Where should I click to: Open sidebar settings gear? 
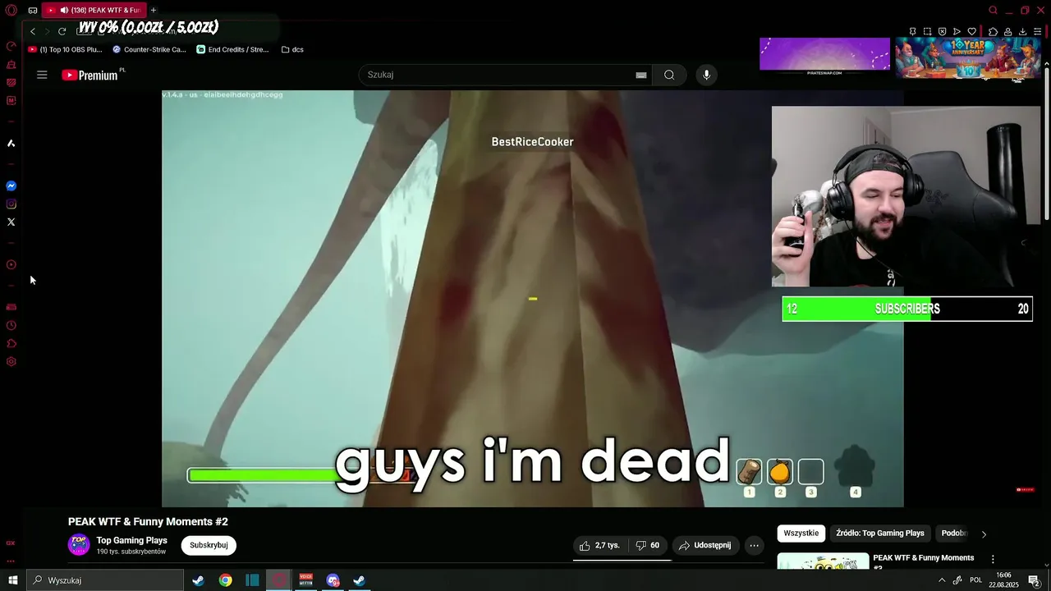(11, 362)
